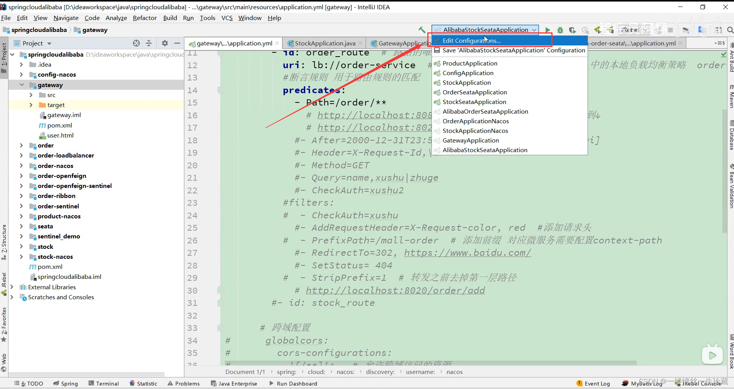734x389 pixels.
Task: Click the Project panel horizontal scrollbar
Action: [87, 374]
